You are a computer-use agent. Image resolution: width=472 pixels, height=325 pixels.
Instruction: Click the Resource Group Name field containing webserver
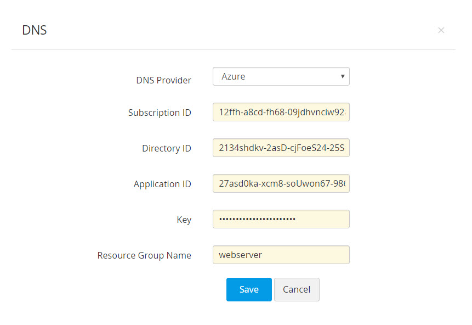click(x=281, y=255)
